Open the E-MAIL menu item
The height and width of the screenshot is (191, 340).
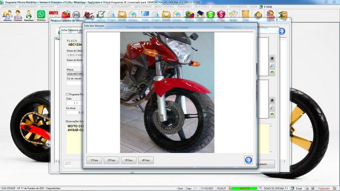coord(266,7)
